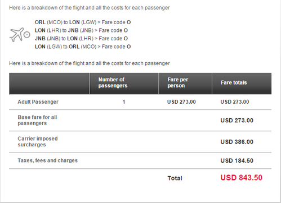Select the LON (LHR) to JNB flight line
The height and width of the screenshot is (203, 281).
81,30
